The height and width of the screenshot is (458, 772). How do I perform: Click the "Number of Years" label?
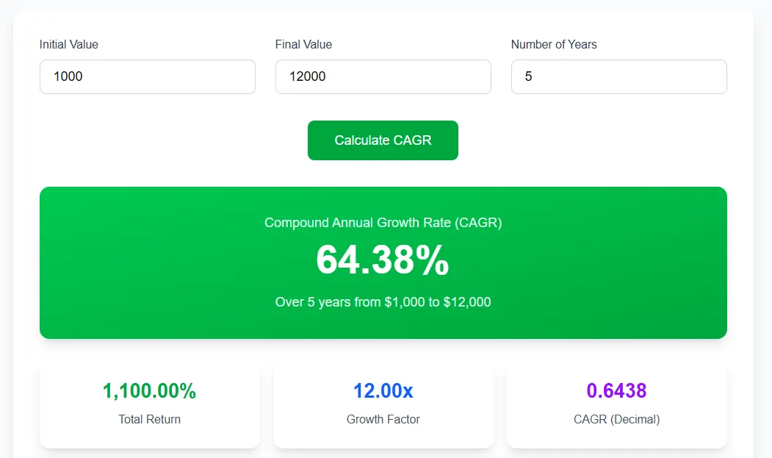point(554,44)
